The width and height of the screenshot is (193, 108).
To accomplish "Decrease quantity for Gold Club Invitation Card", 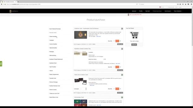I will (114, 89).
